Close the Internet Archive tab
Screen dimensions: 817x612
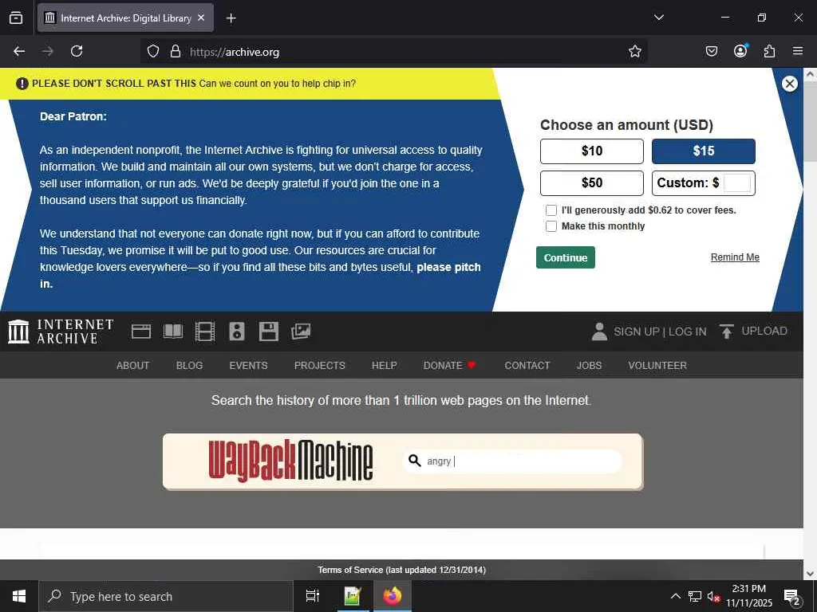click(x=202, y=18)
